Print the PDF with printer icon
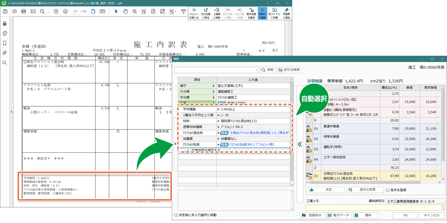The image size is (447, 223). [x=23, y=11]
